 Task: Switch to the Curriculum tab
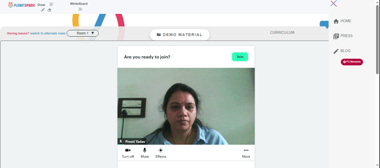tap(282, 33)
